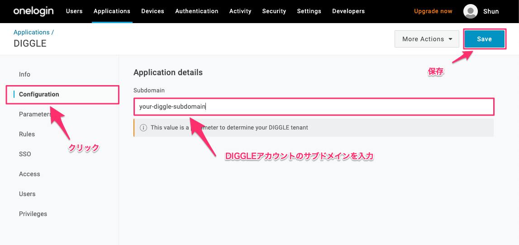Open the SSO sidebar tab
Image resolution: width=519 pixels, height=245 pixels.
tap(25, 154)
